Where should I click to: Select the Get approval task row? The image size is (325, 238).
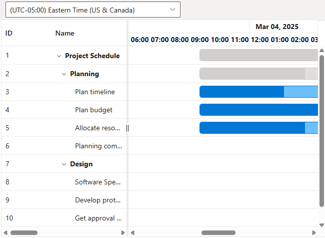98,218
